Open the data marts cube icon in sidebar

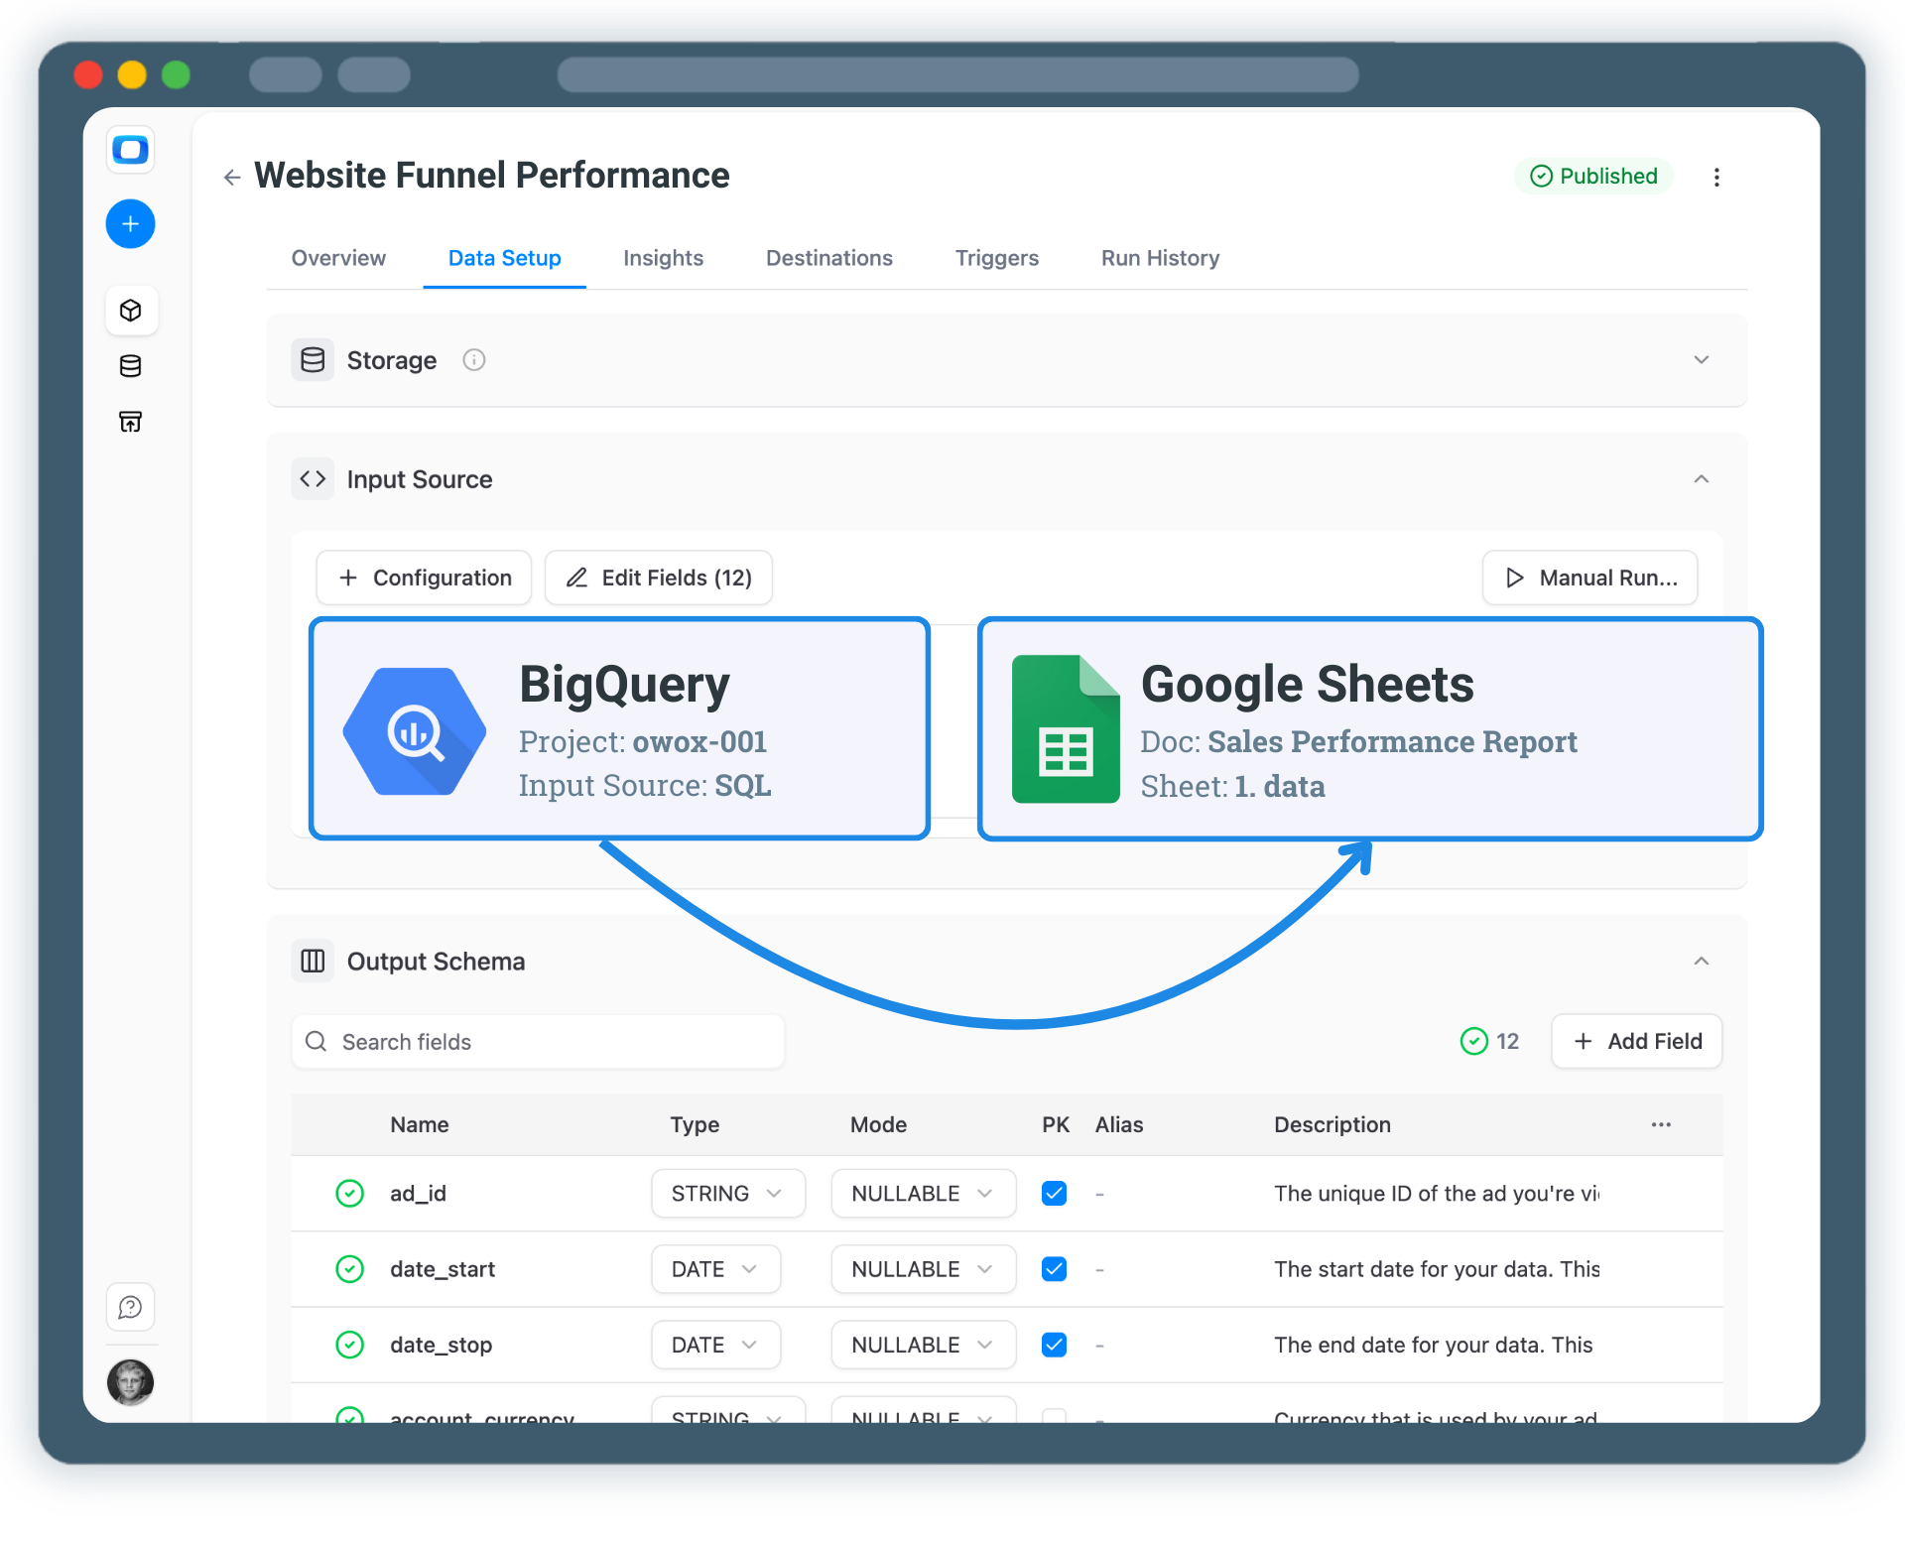click(x=130, y=310)
